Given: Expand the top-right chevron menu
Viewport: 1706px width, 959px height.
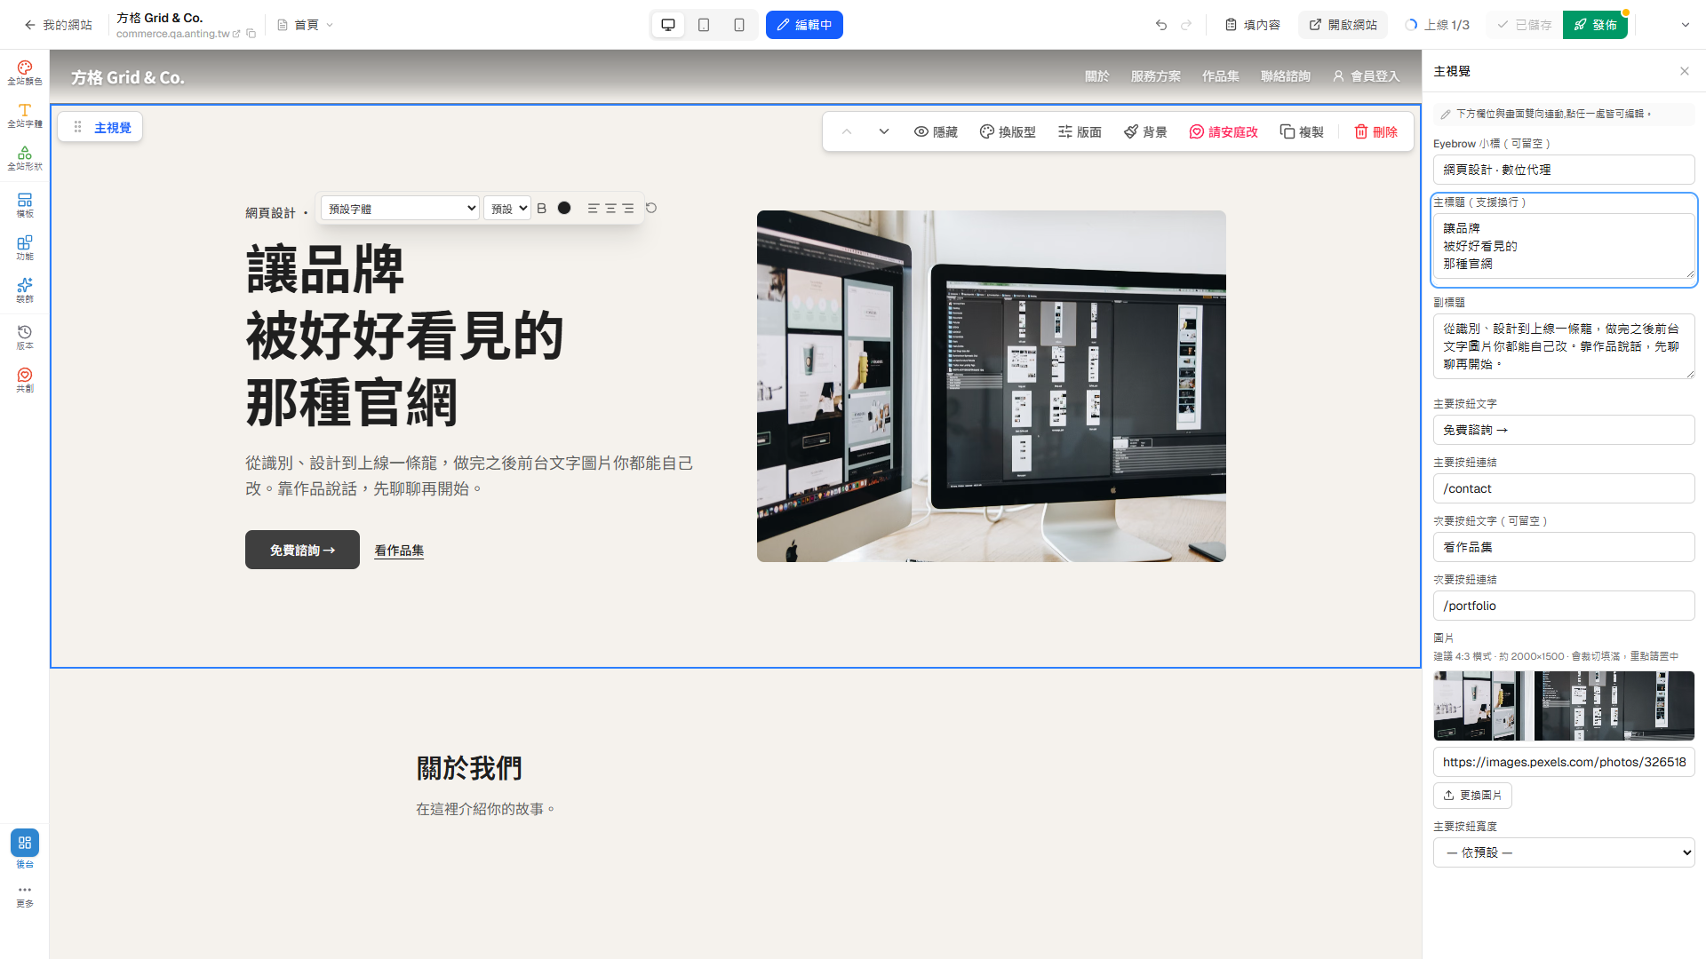Looking at the screenshot, I should pos(1686,25).
